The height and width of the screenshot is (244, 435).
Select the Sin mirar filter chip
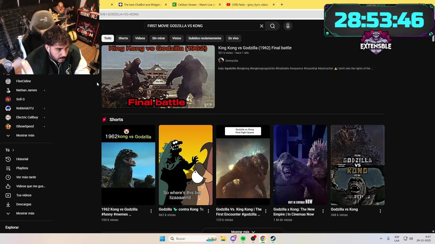coord(158,38)
